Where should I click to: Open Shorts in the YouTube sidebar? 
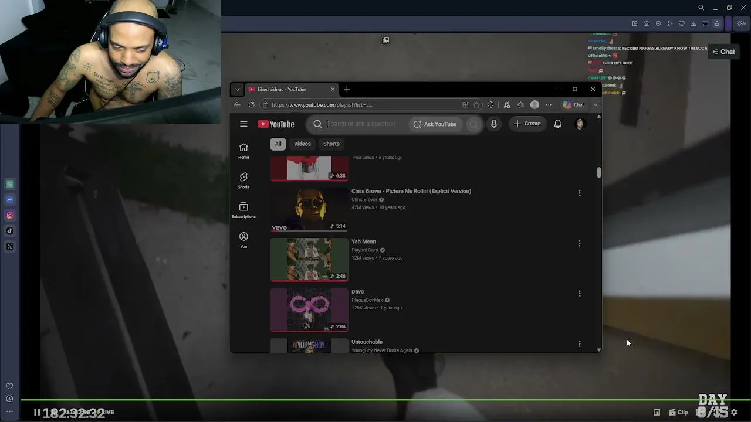click(243, 181)
